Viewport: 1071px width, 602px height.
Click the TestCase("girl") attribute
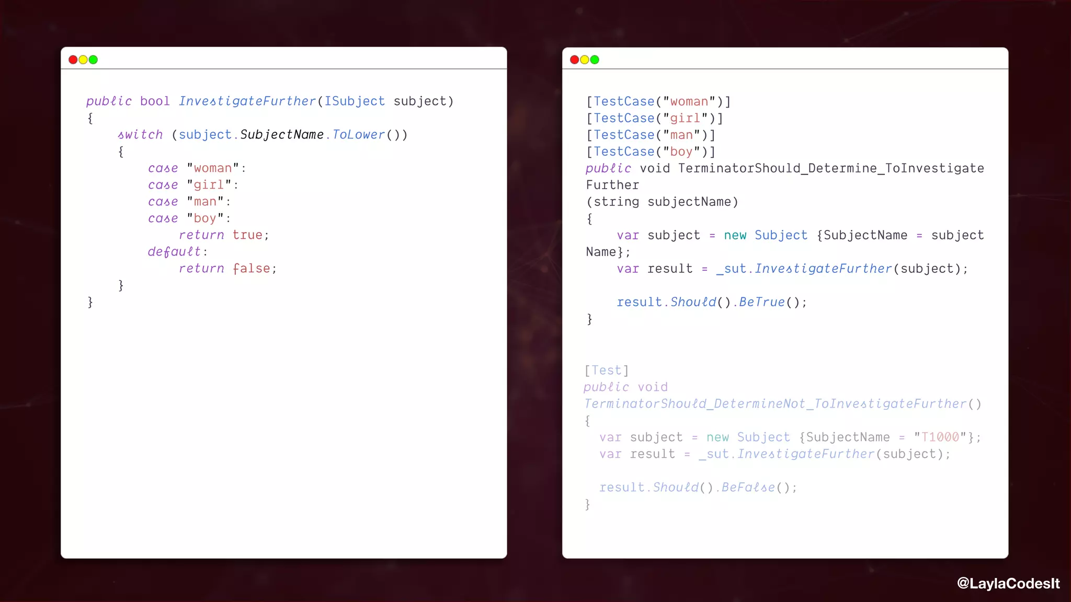(x=655, y=118)
